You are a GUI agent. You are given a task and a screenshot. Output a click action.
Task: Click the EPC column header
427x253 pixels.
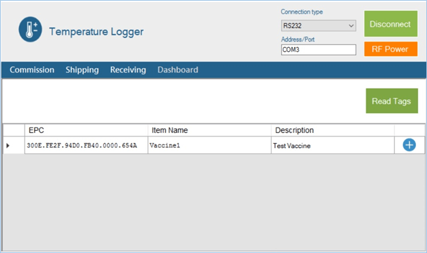[87, 130]
